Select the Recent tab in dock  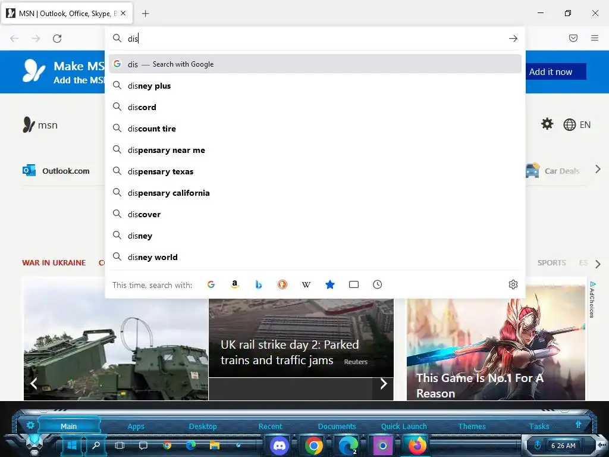click(271, 426)
